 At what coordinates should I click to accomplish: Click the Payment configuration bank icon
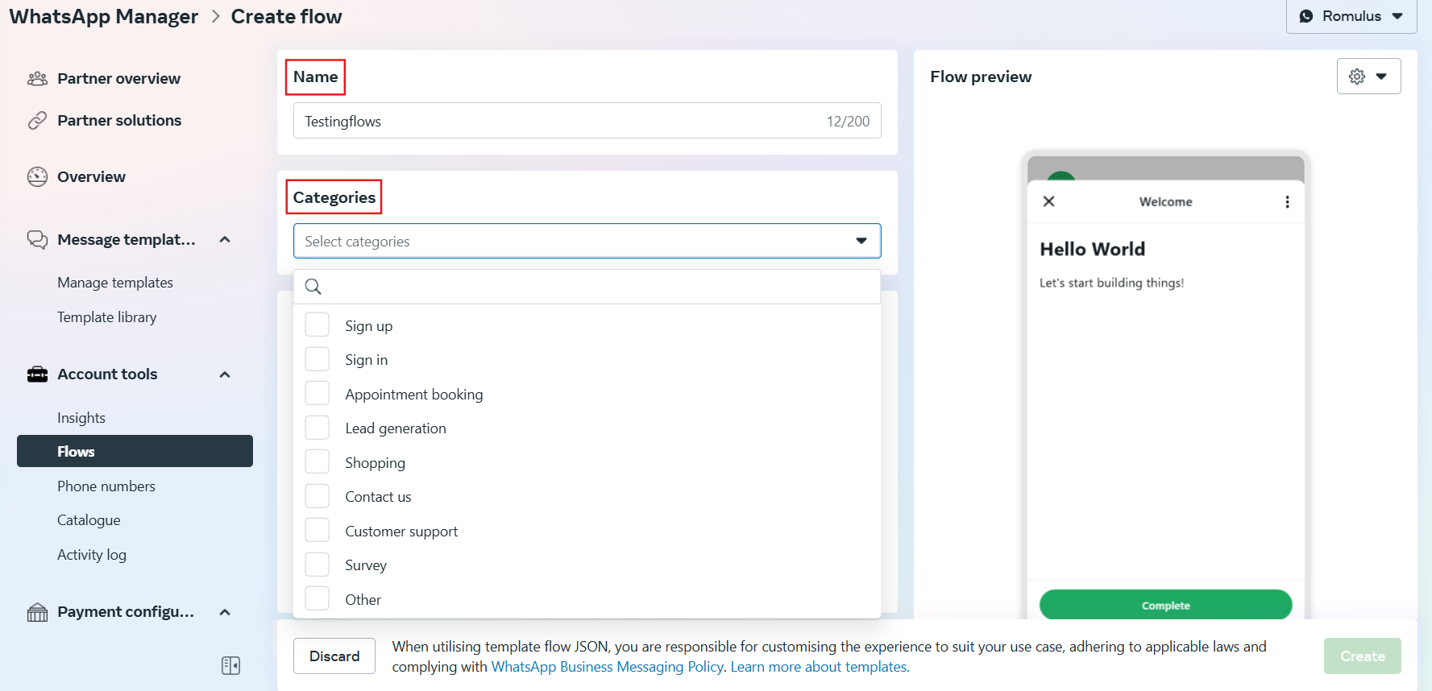coord(37,613)
